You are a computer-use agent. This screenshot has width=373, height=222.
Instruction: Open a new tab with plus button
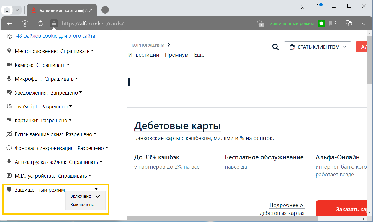pyautogui.click(x=105, y=10)
